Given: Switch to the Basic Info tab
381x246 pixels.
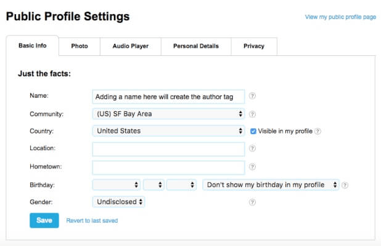Looking at the screenshot, I should coord(32,46).
